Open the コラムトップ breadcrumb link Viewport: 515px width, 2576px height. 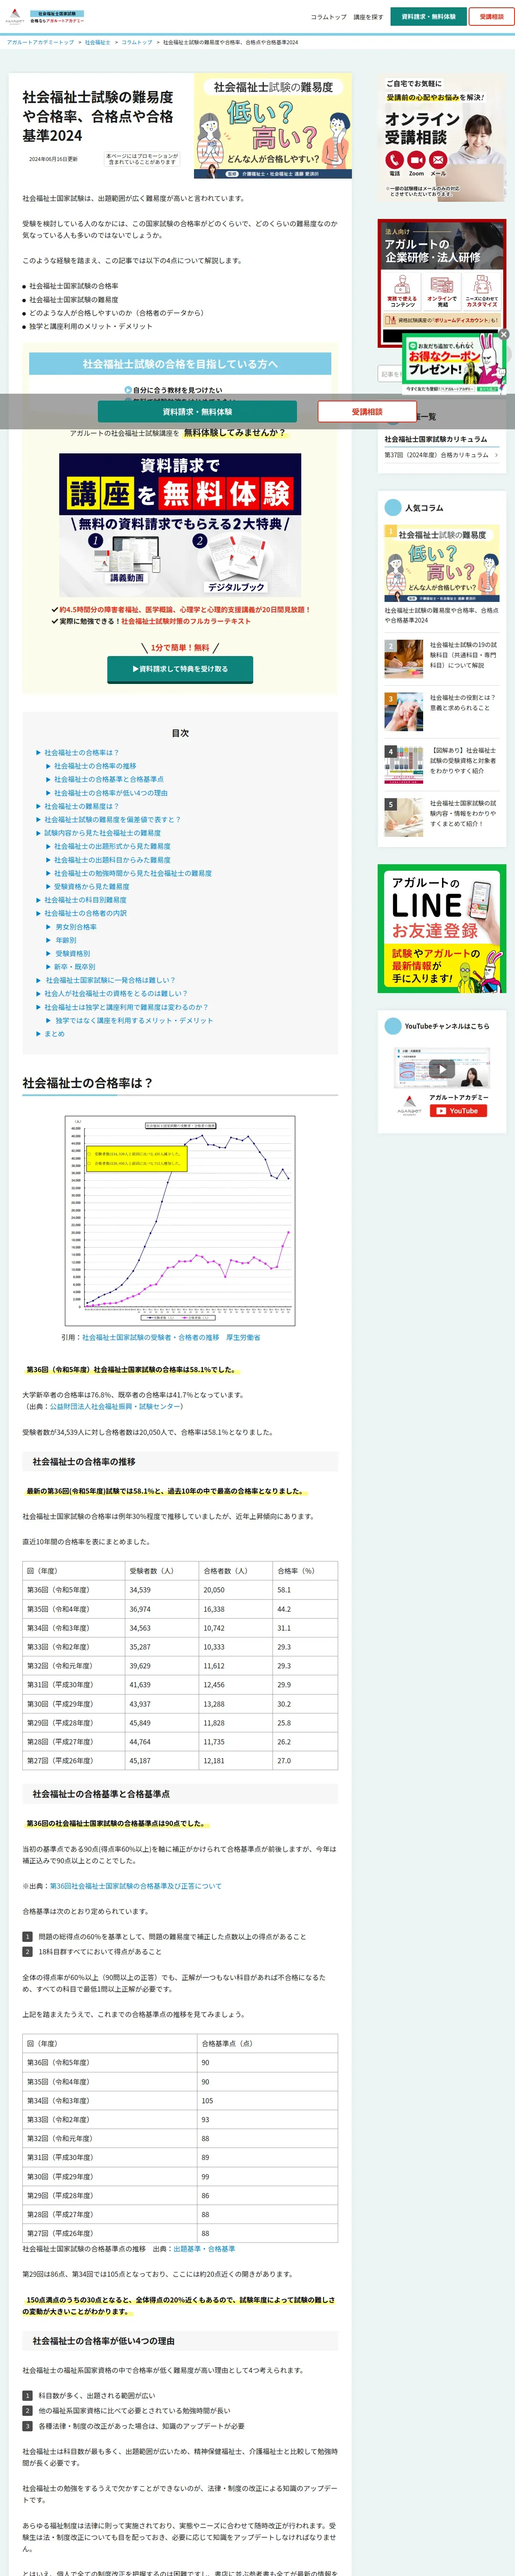137,42
